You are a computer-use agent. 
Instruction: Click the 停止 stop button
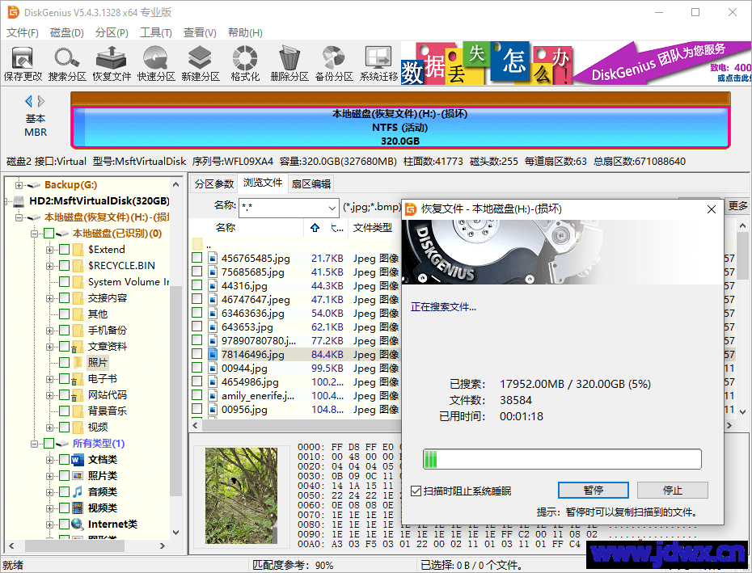point(673,490)
